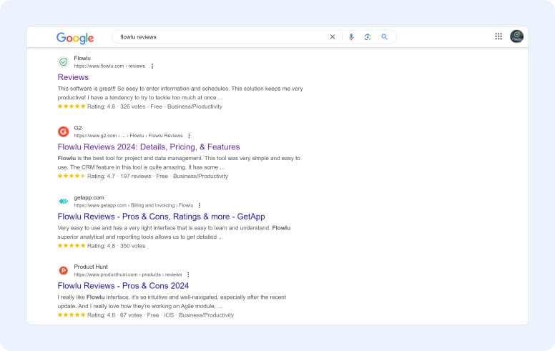Click the 'Flowlu' site name above first result
Screen dimensions: 555x351
82,58
